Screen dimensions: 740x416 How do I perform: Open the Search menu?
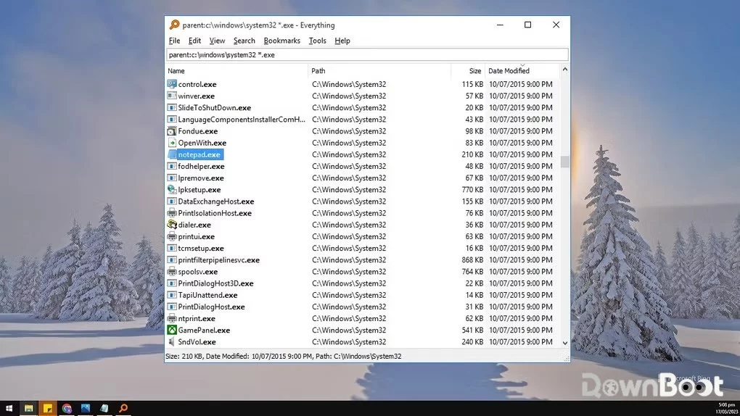click(x=244, y=41)
